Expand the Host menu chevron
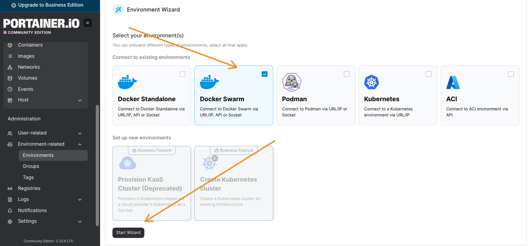This screenshot has height=246, width=528. point(80,100)
